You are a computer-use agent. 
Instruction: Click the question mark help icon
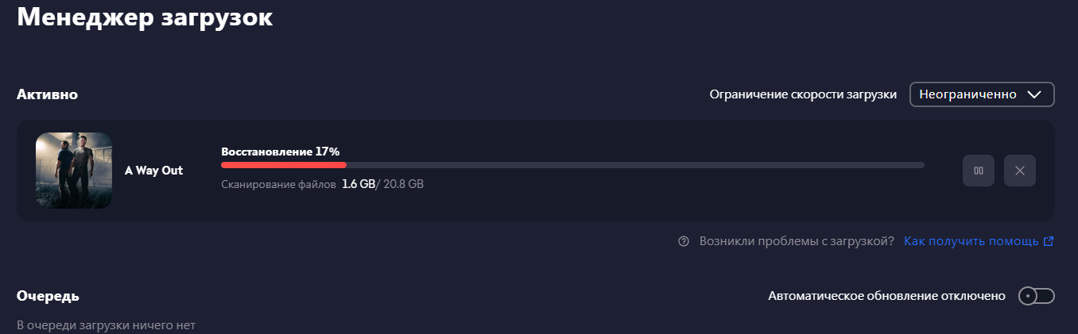click(x=684, y=241)
